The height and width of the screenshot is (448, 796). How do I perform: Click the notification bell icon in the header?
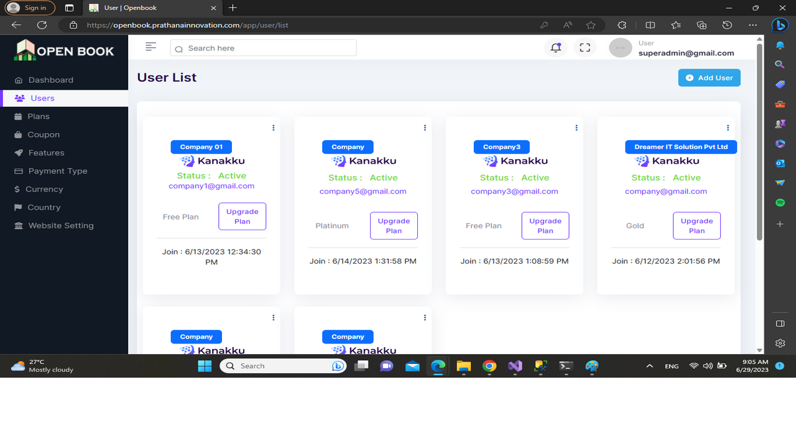(555, 47)
